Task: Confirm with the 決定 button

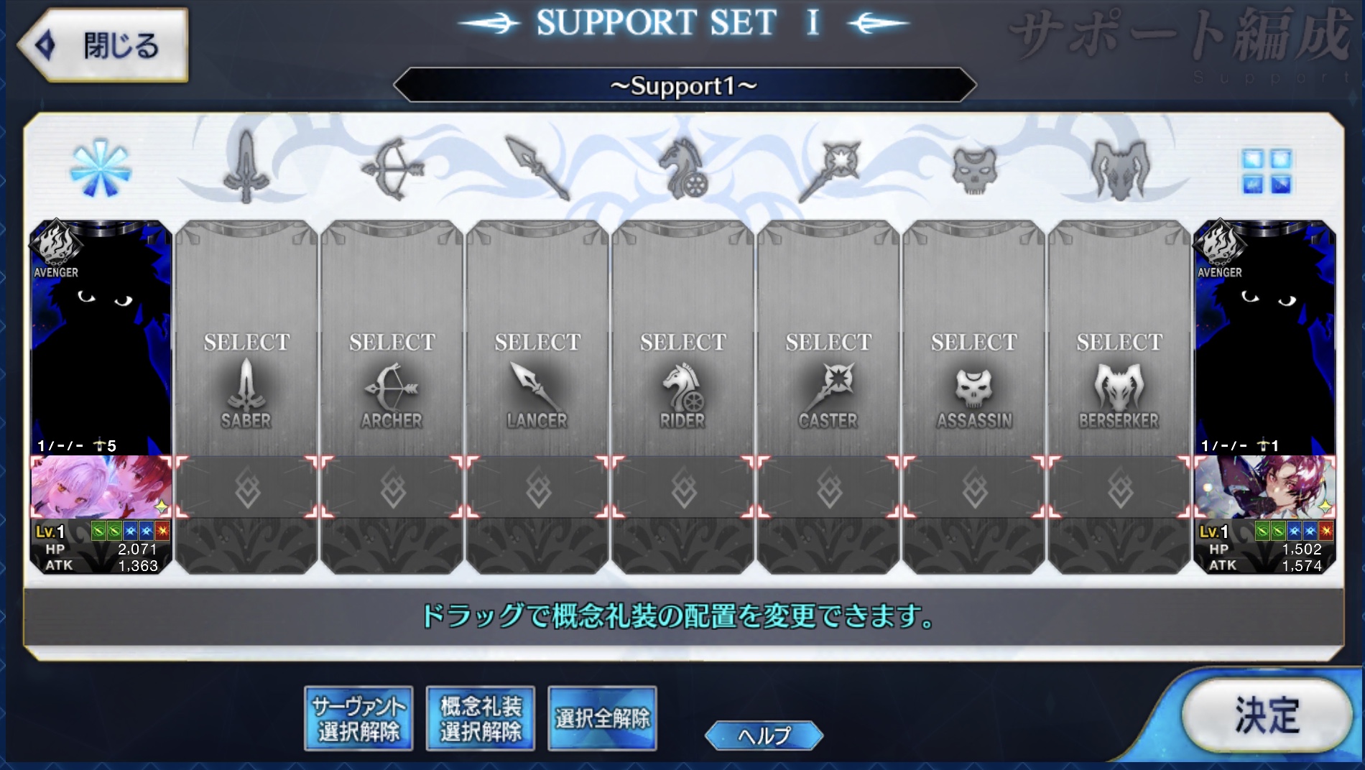Action: [x=1267, y=715]
